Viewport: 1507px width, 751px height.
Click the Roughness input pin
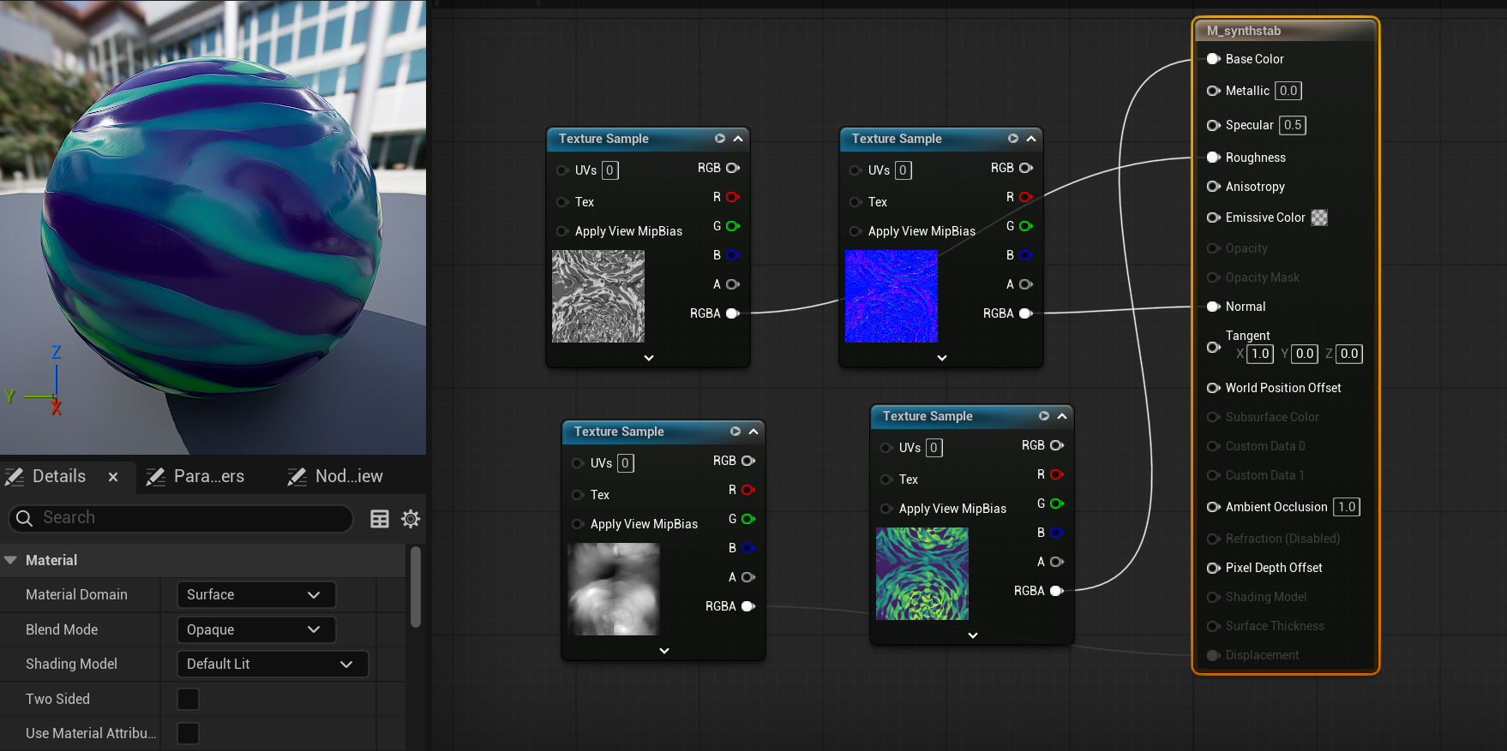point(1214,158)
